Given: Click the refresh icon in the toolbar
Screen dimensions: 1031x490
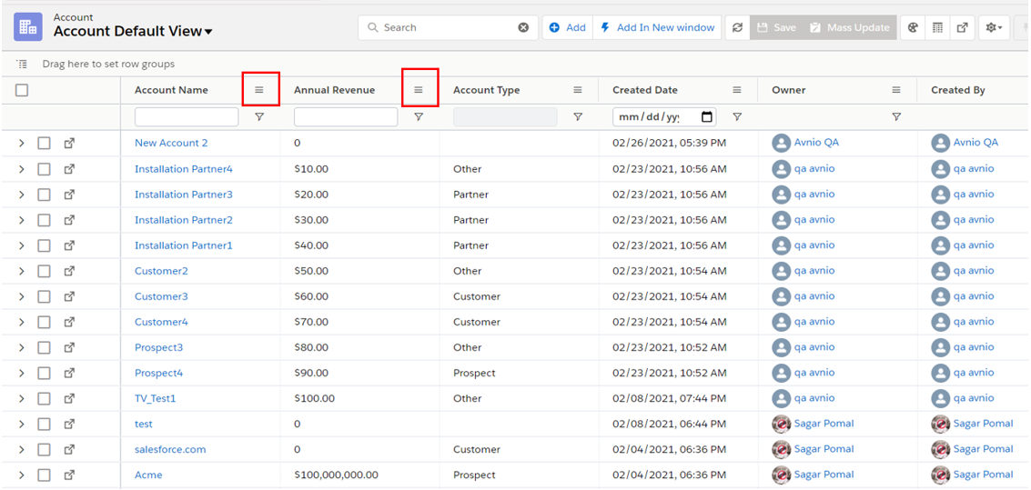Looking at the screenshot, I should coord(737,28).
